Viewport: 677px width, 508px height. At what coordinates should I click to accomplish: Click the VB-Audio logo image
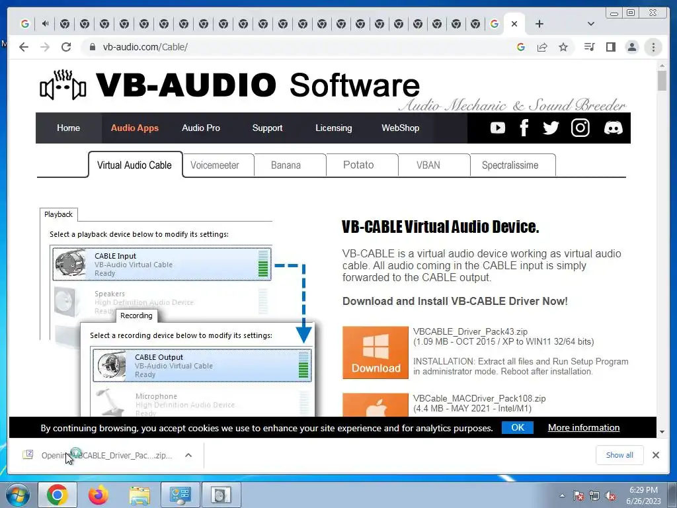[x=63, y=85]
